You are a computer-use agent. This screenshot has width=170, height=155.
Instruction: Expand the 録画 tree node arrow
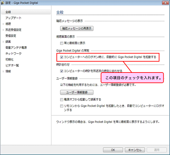click(3, 42)
